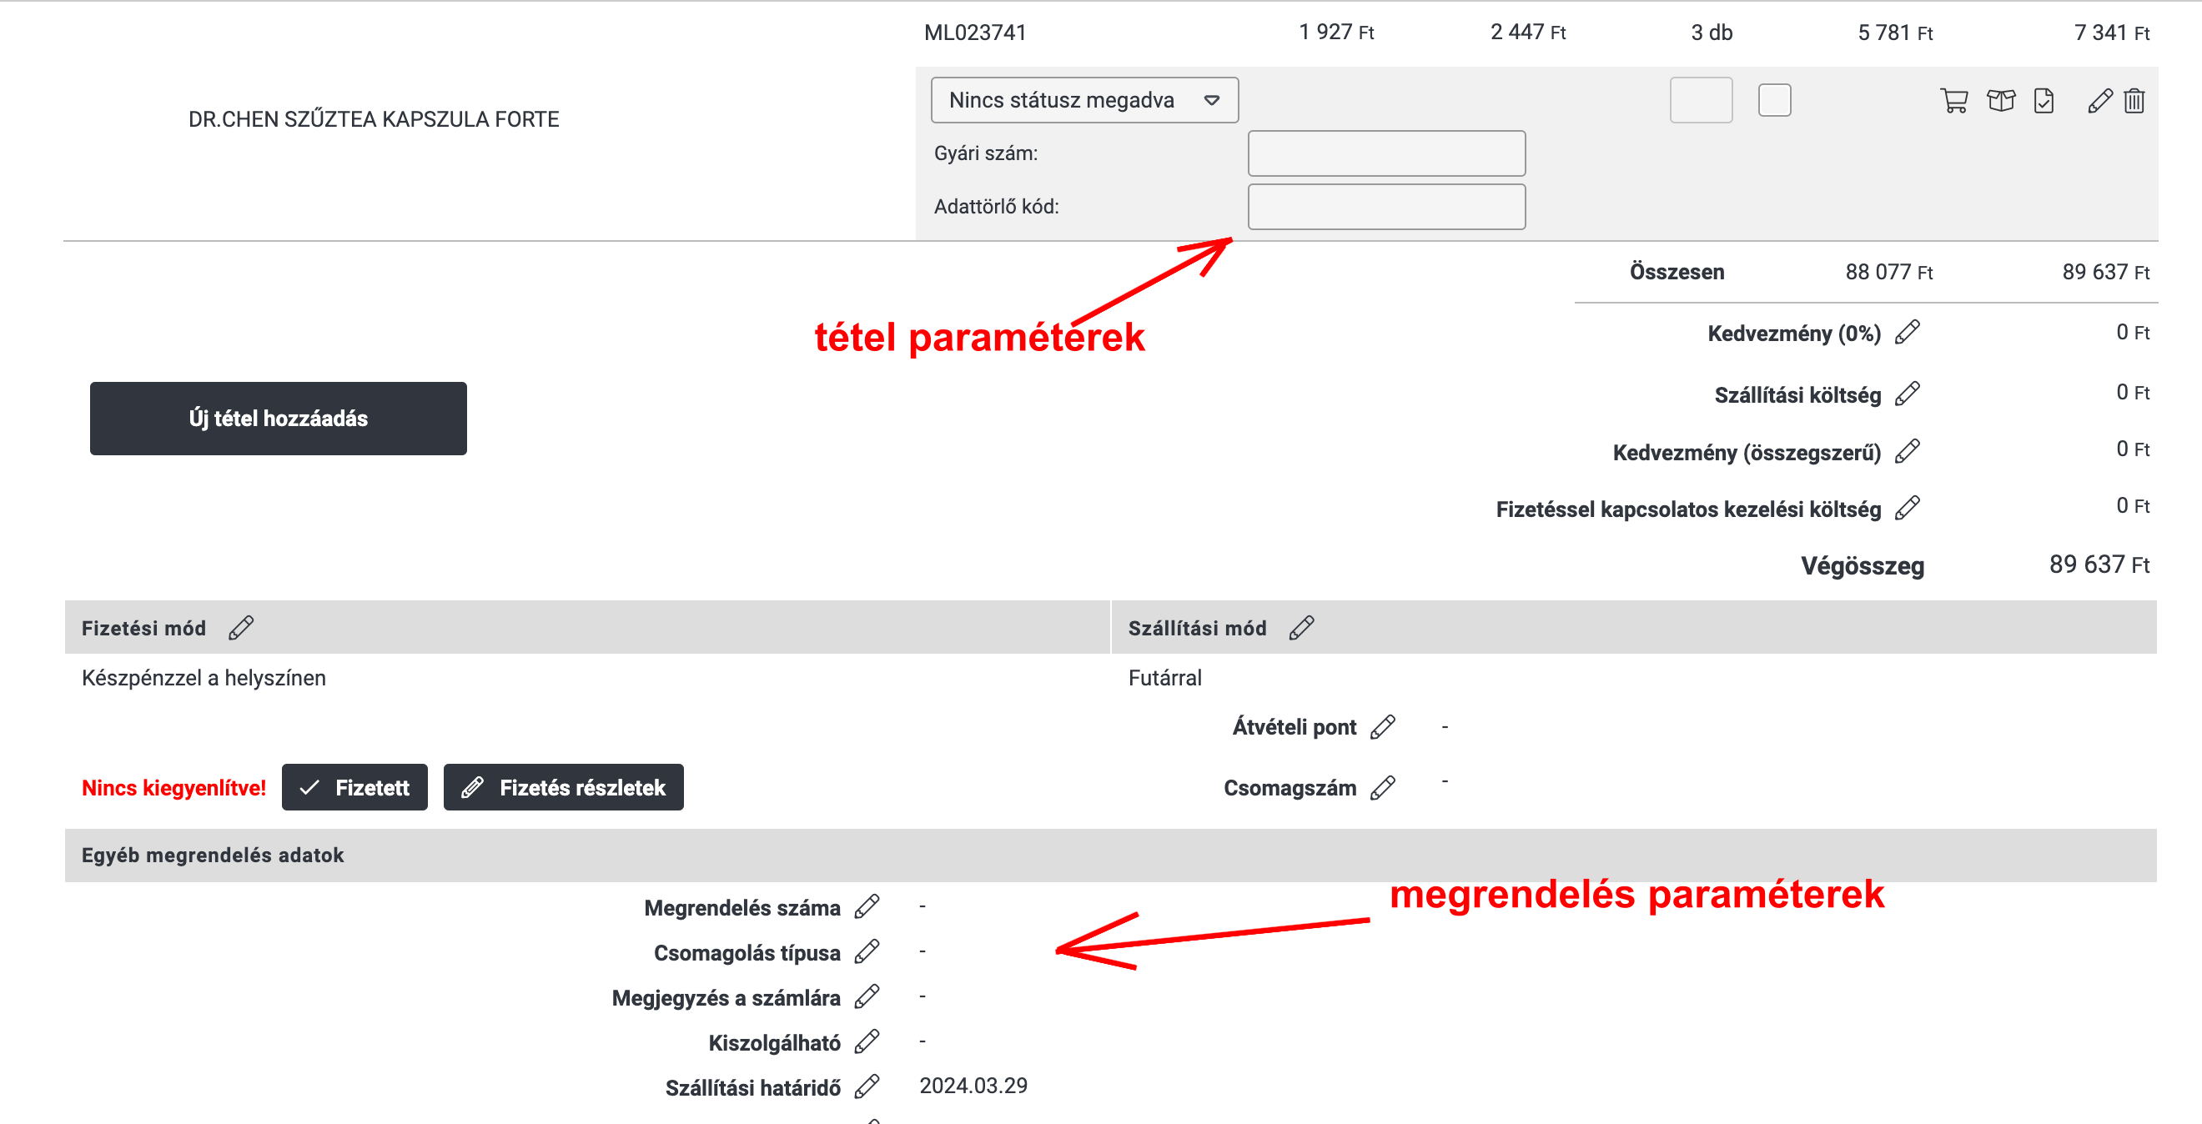Open the 'Nincs státusz megadva' status dropdown
Viewport: 2202px width, 1124px height.
coord(1084,100)
